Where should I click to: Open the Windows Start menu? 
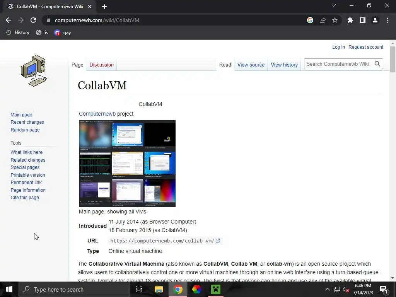(9, 289)
